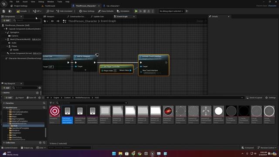Viewport: 279px width, 157px height.
Task: Click add graph plus icon in GRAPHS
Action: tap(37, 93)
